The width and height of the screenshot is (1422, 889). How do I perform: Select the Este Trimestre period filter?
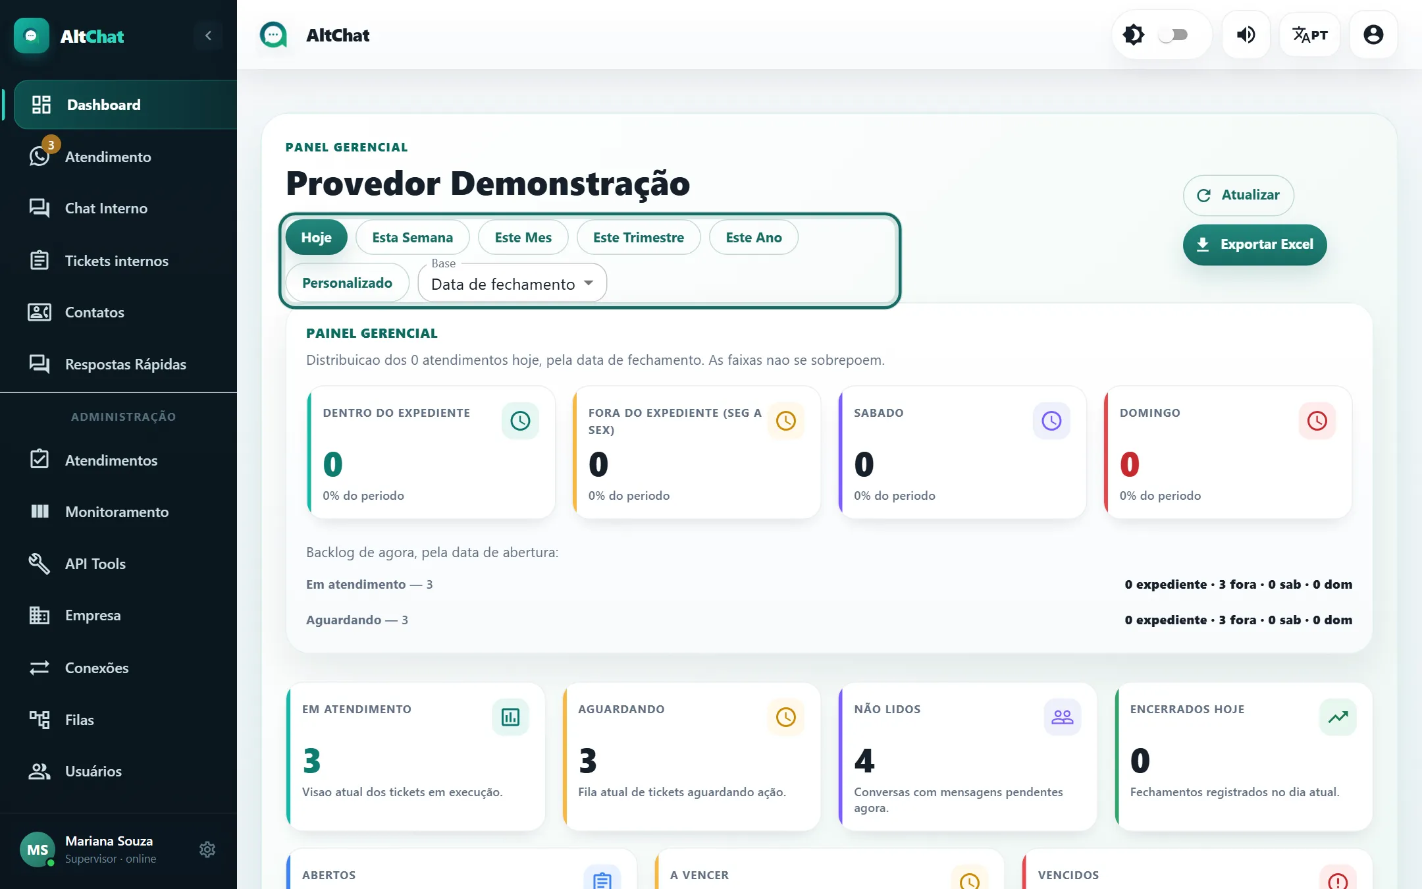(638, 237)
